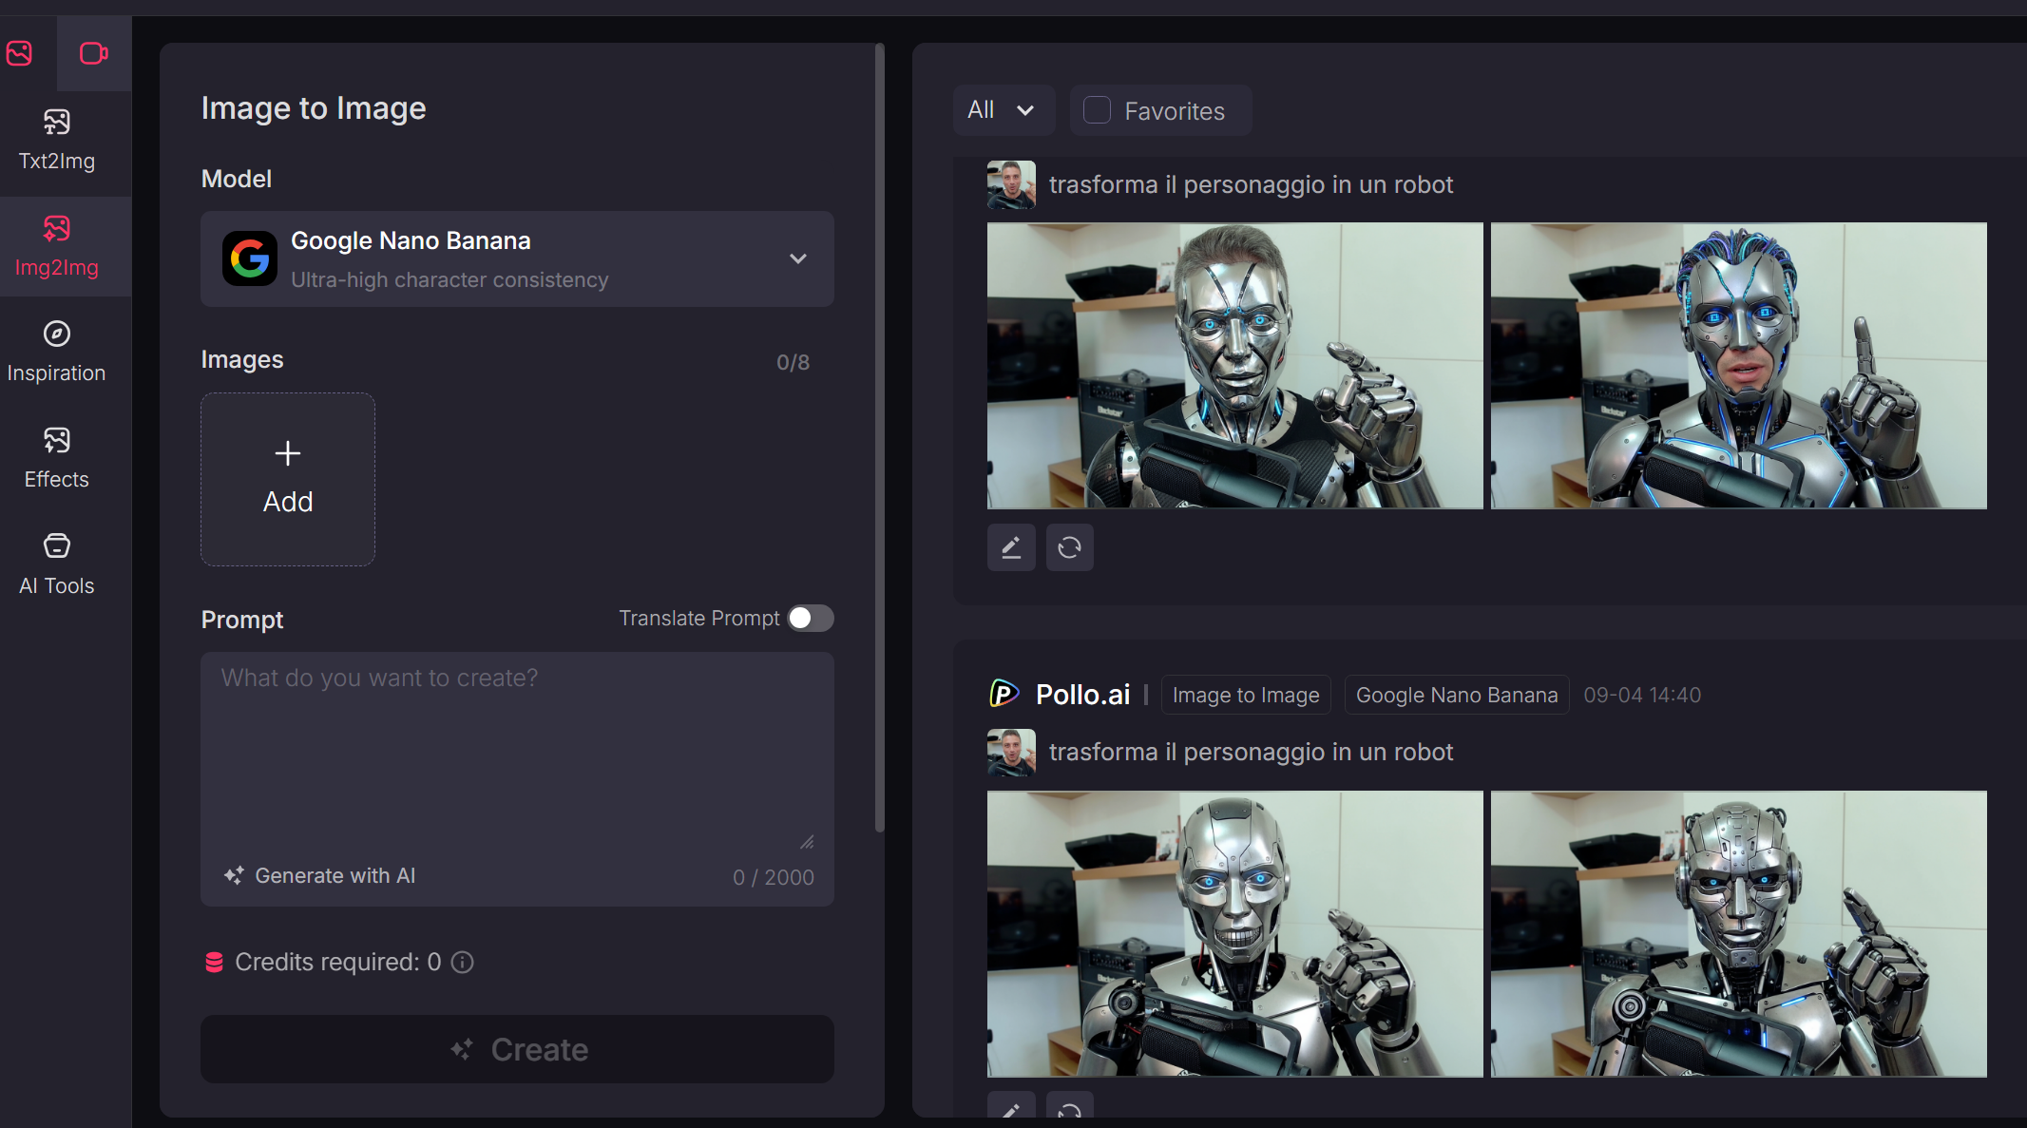Viewport: 2027px width, 1128px height.
Task: Click Generate with AI
Action: point(320,876)
